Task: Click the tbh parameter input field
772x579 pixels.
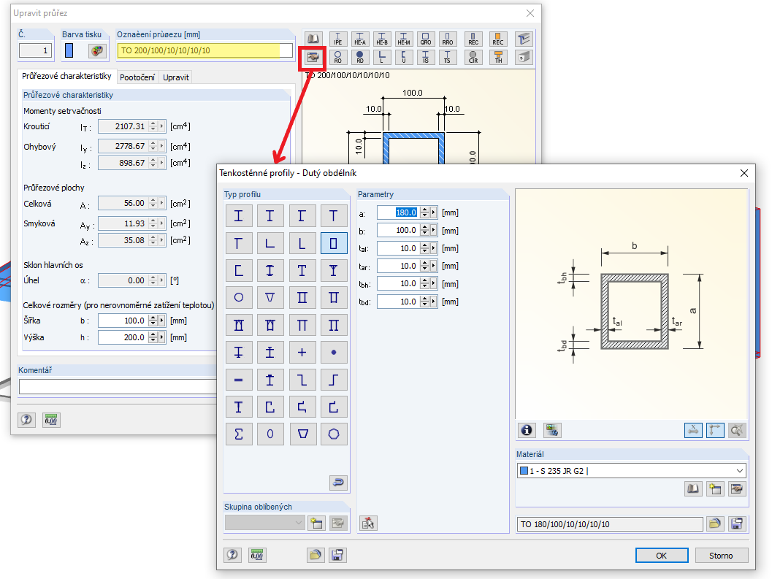Action: [x=398, y=283]
